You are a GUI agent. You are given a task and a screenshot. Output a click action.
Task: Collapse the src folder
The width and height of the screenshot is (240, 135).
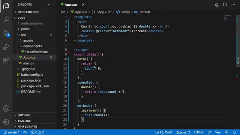point(35,35)
